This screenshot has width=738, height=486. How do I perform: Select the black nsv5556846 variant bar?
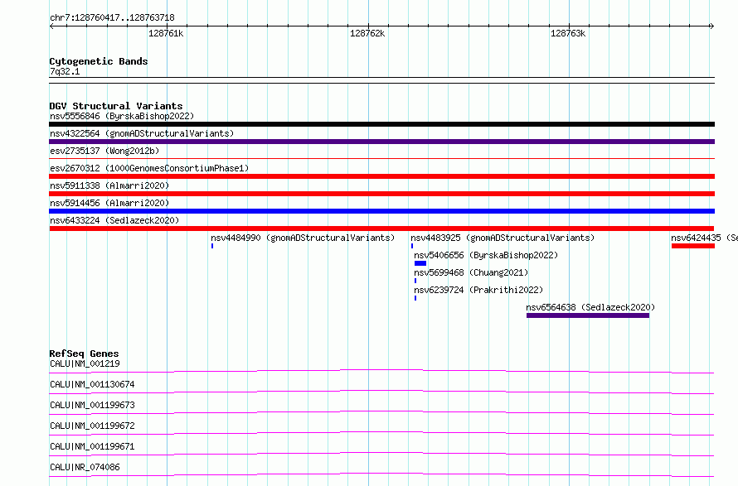tap(381, 124)
